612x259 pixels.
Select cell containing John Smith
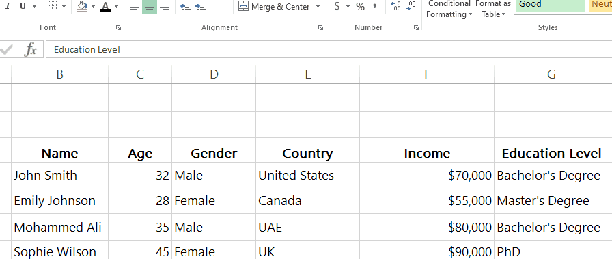point(59,175)
